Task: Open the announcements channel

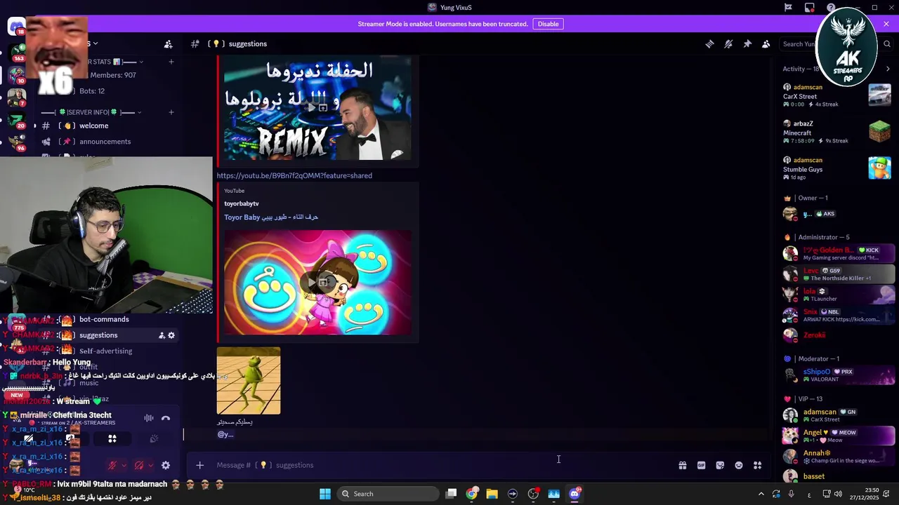Action: coord(105,142)
